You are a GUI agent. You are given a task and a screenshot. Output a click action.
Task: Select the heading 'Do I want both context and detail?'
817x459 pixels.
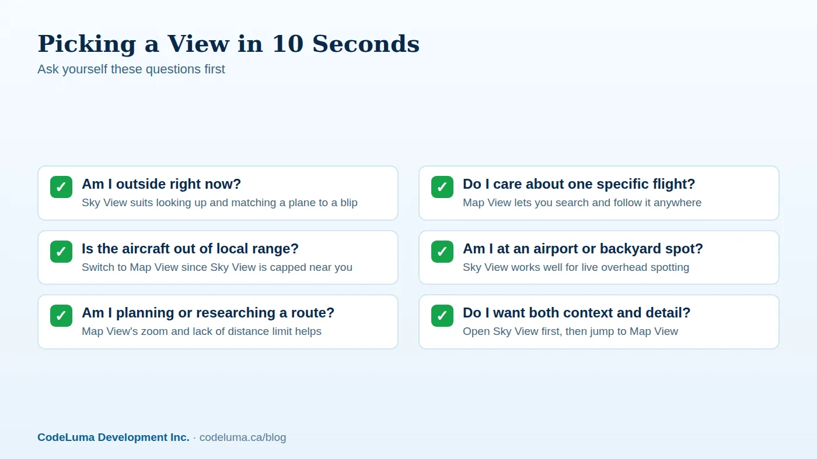pyautogui.click(x=577, y=313)
